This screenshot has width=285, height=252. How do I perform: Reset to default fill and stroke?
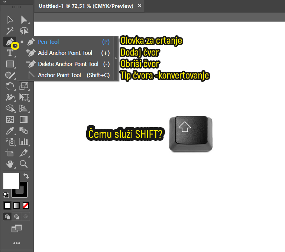pos(6,195)
